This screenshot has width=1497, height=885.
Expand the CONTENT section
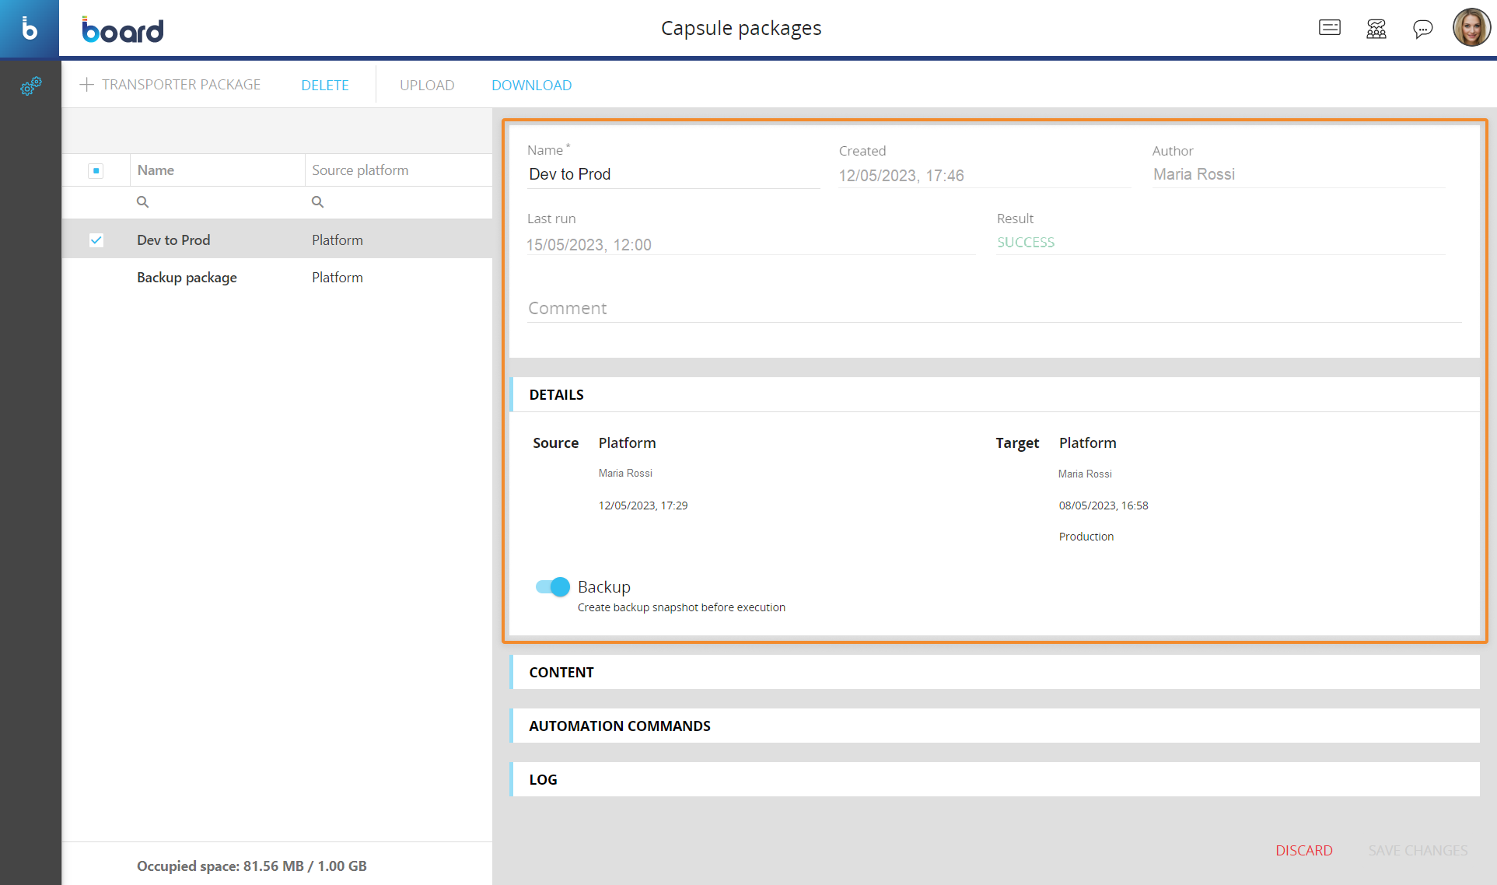[x=561, y=673]
